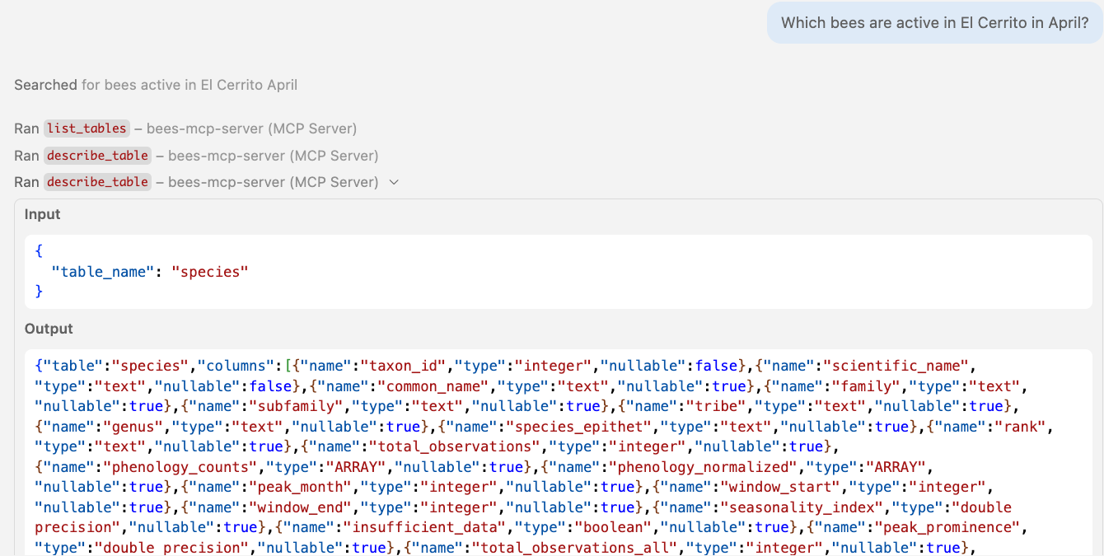Image resolution: width=1104 pixels, height=556 pixels.
Task: Click the "table_name" key in Input JSON
Action: click(x=103, y=271)
